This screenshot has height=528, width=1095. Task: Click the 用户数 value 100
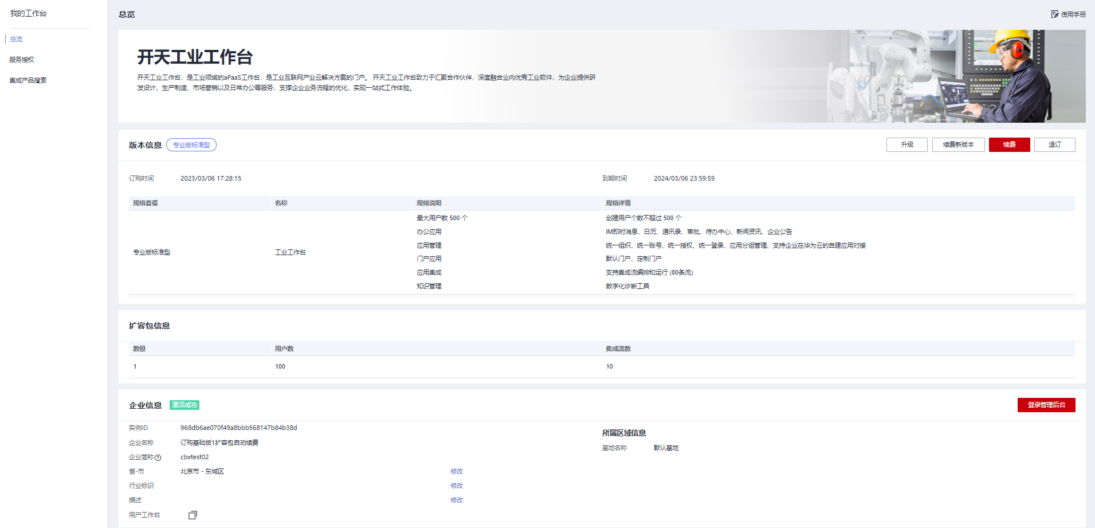[x=280, y=366]
